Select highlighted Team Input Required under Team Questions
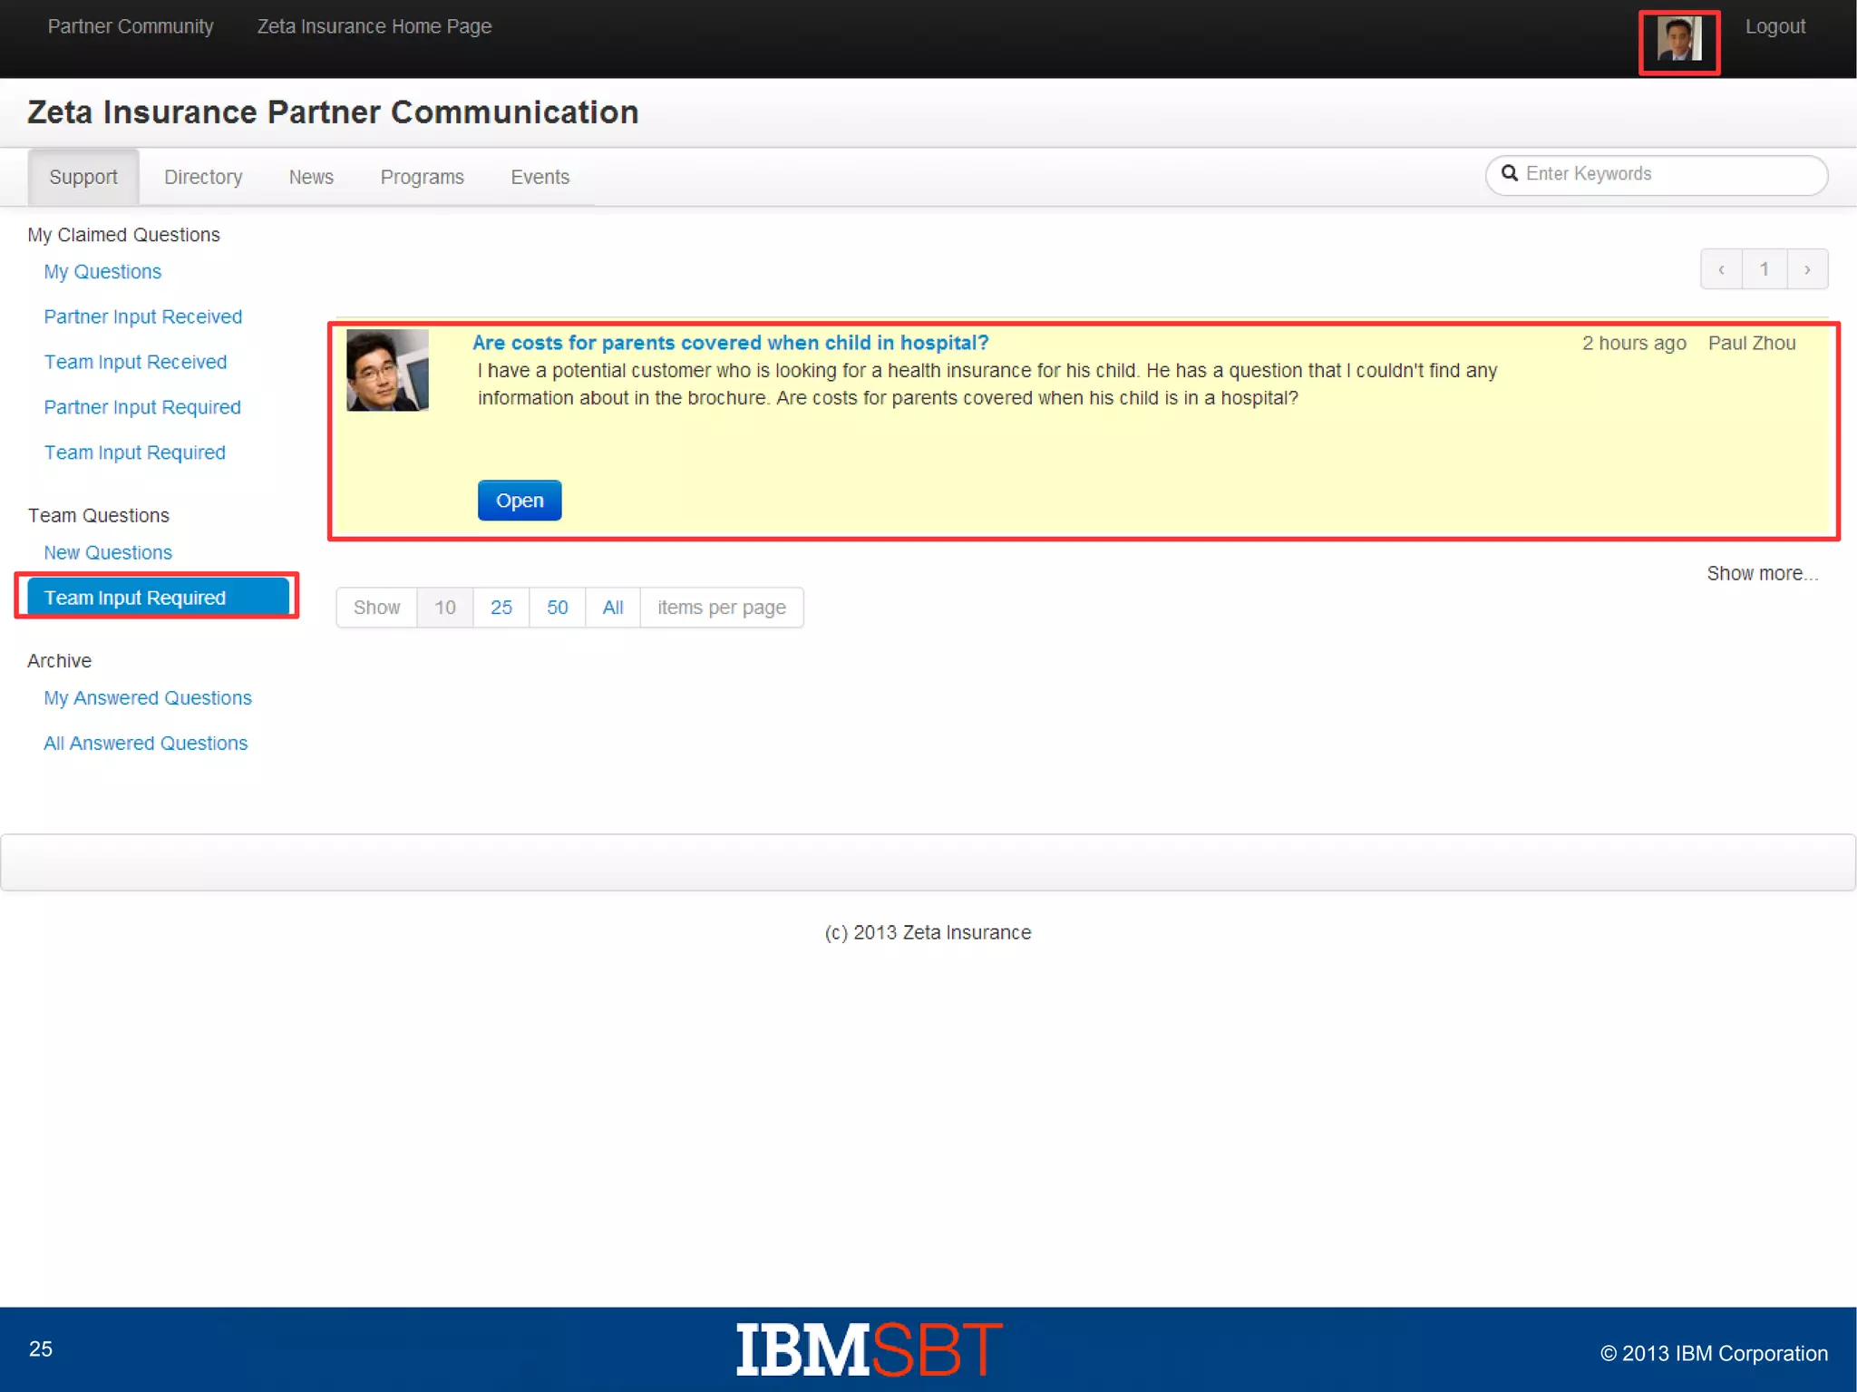The height and width of the screenshot is (1392, 1857). 158,598
